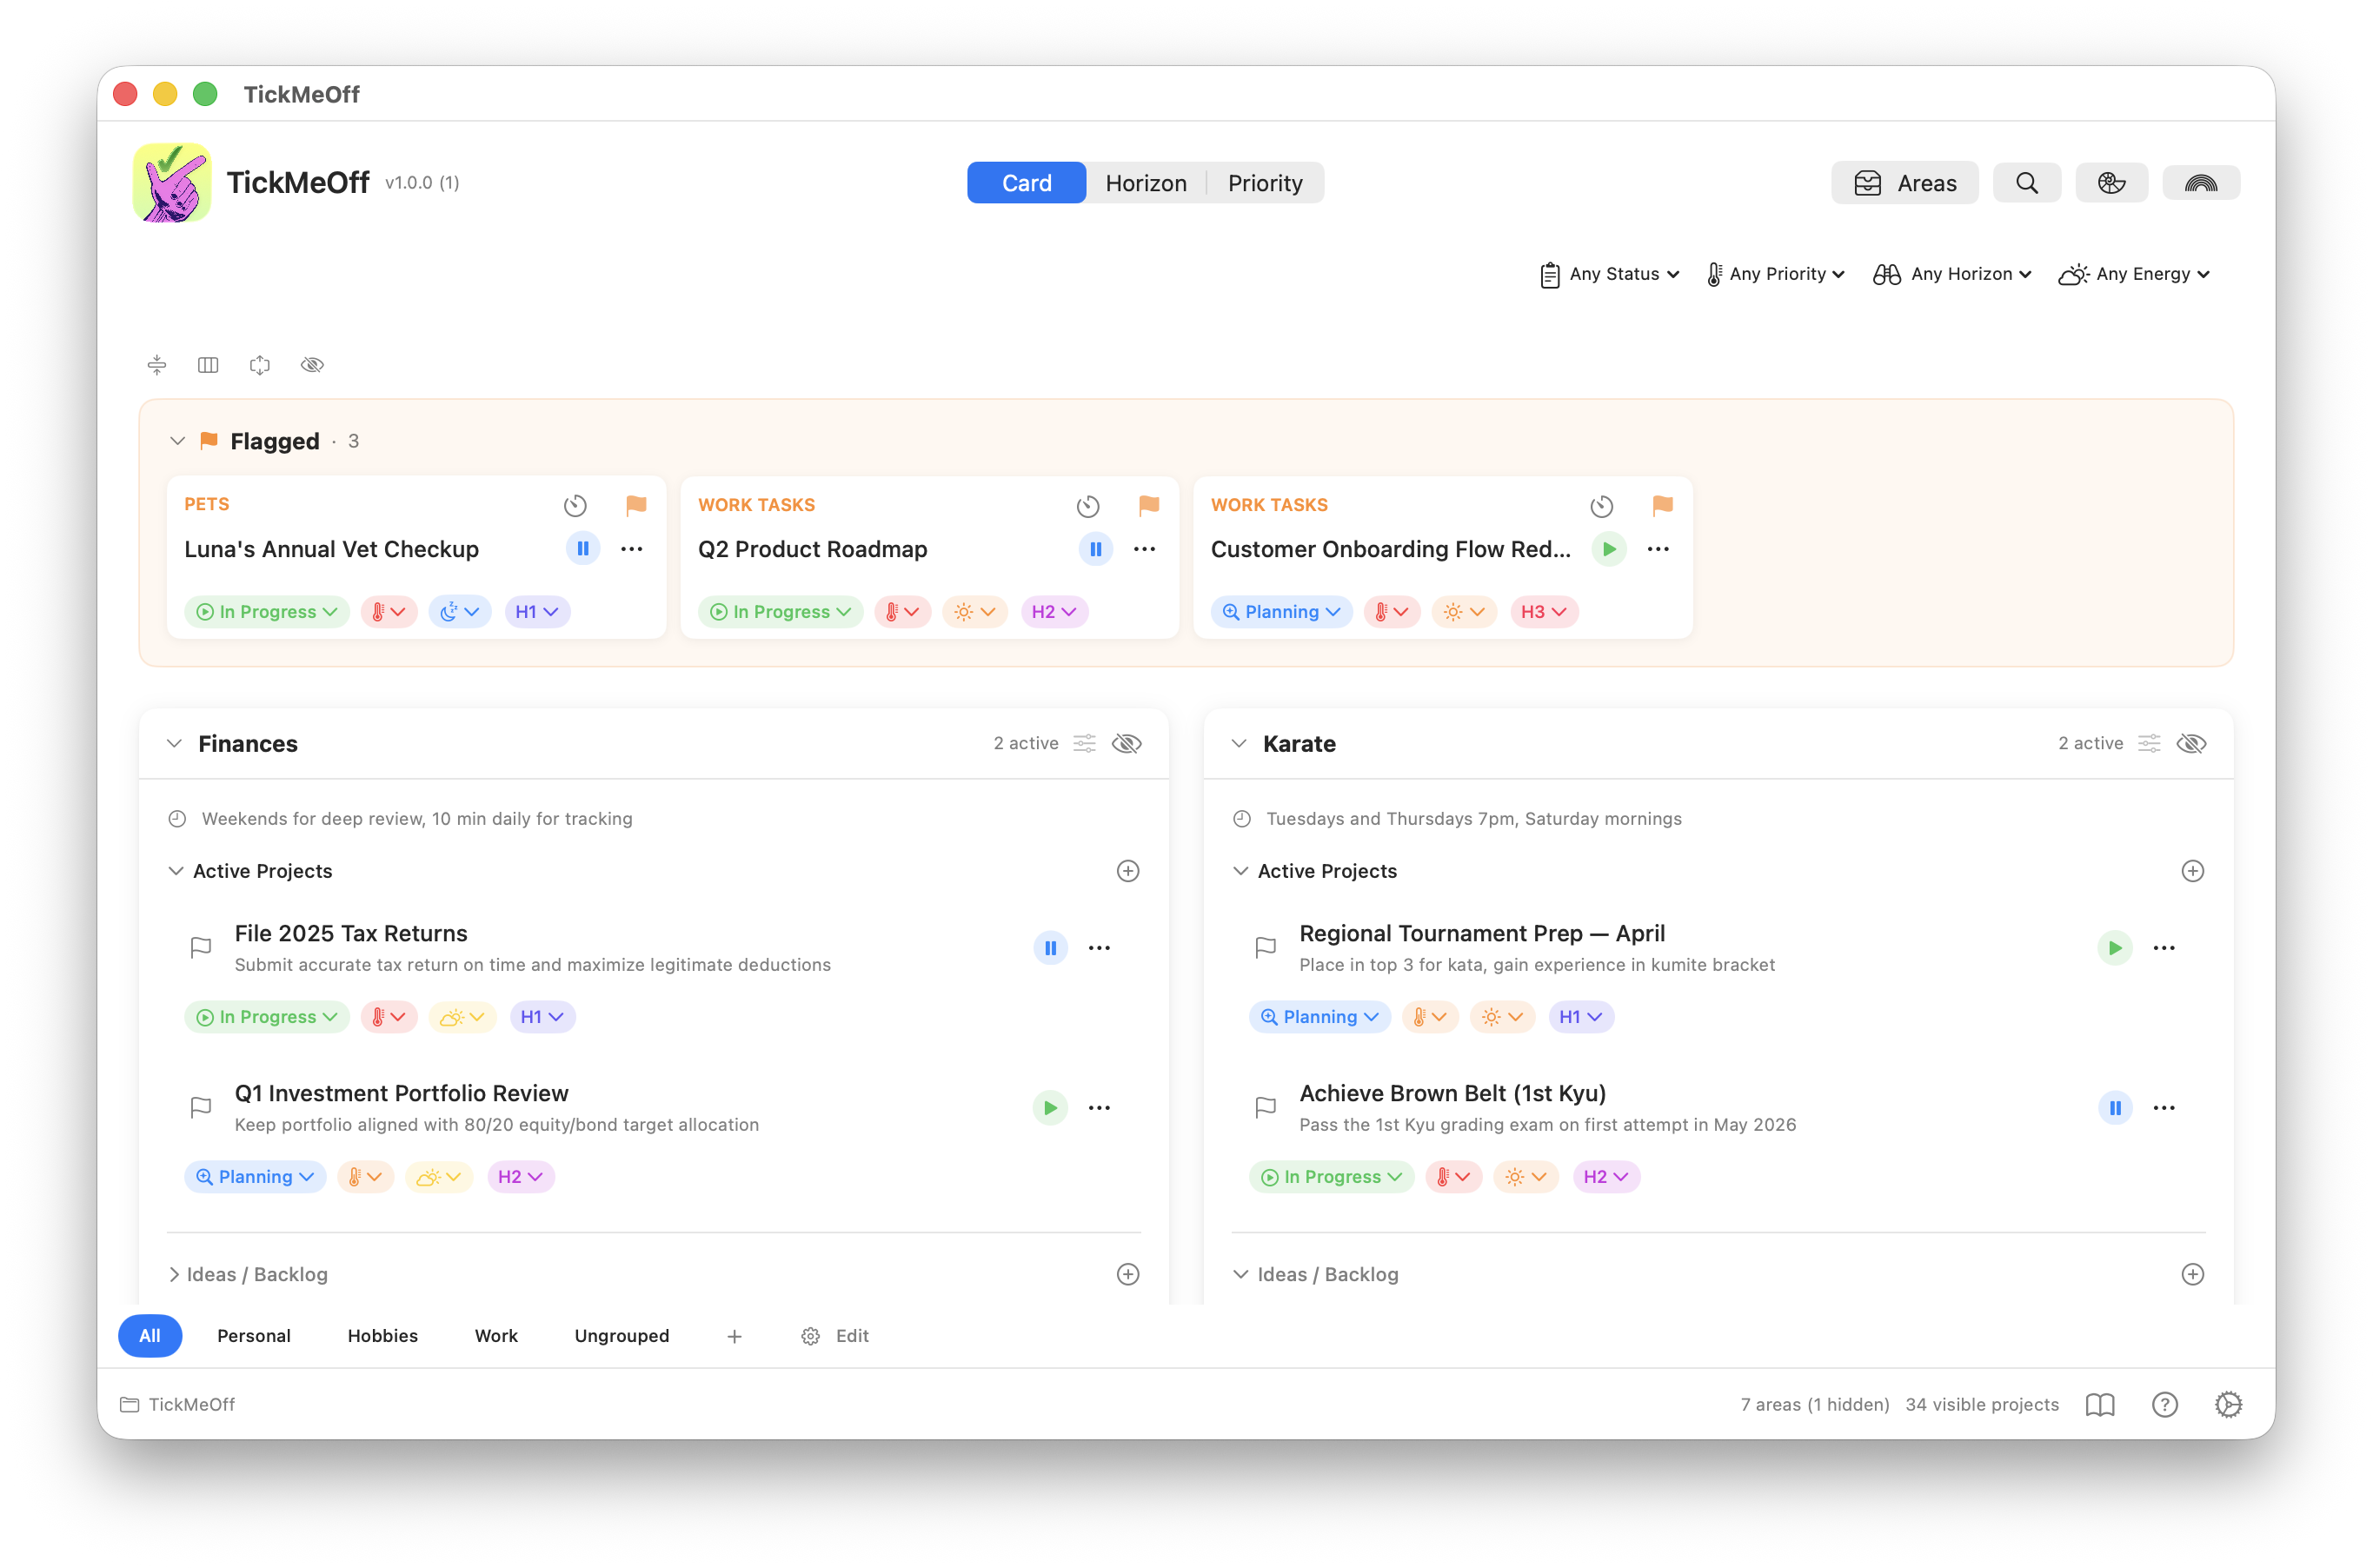Image resolution: width=2373 pixels, height=1568 pixels.
Task: Click Edit next to the bottom area tabs
Action: pyautogui.click(x=851, y=1335)
